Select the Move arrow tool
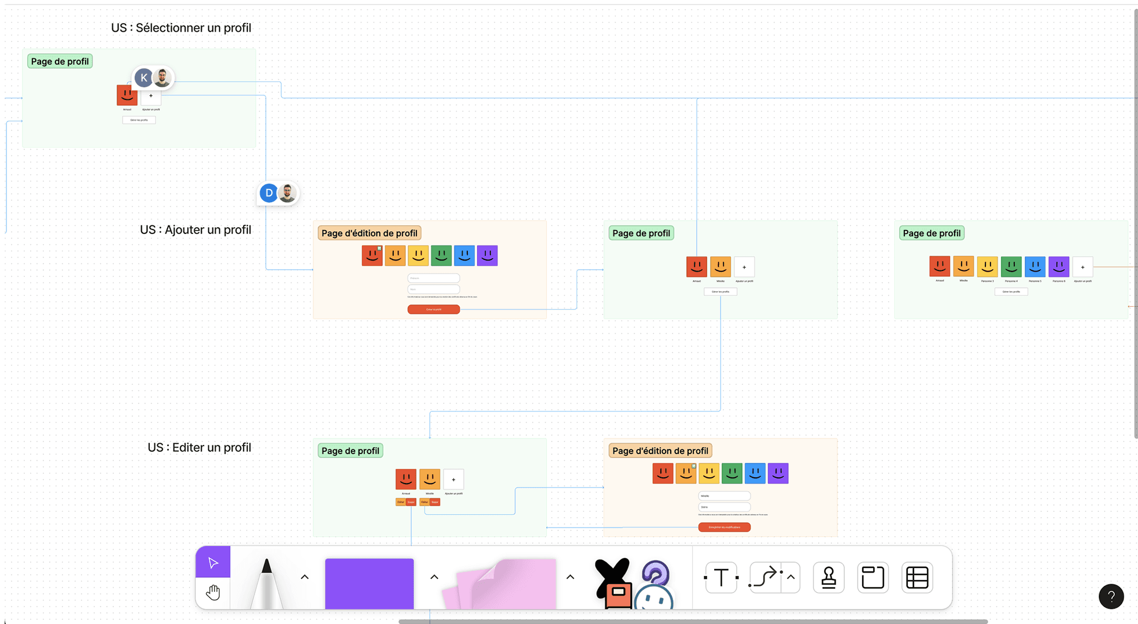1138x624 pixels. (213, 562)
